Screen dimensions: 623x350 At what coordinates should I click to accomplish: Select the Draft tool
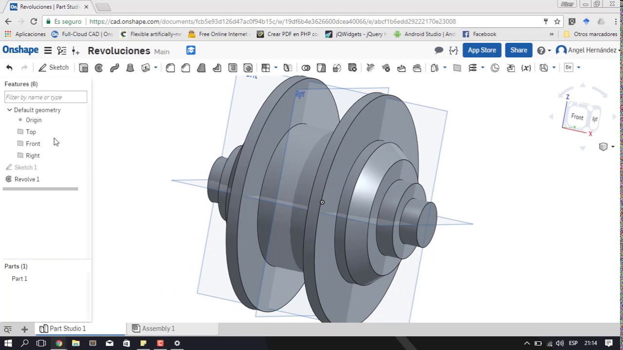(201, 68)
